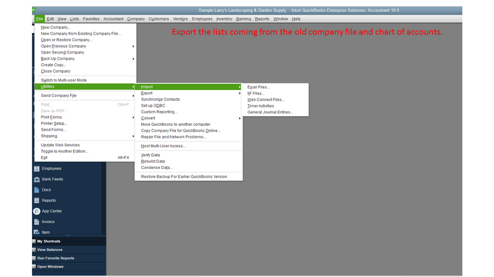The height and width of the screenshot is (277, 494).
Task: Expand Shipping submenu arrow
Action: tap(134, 137)
